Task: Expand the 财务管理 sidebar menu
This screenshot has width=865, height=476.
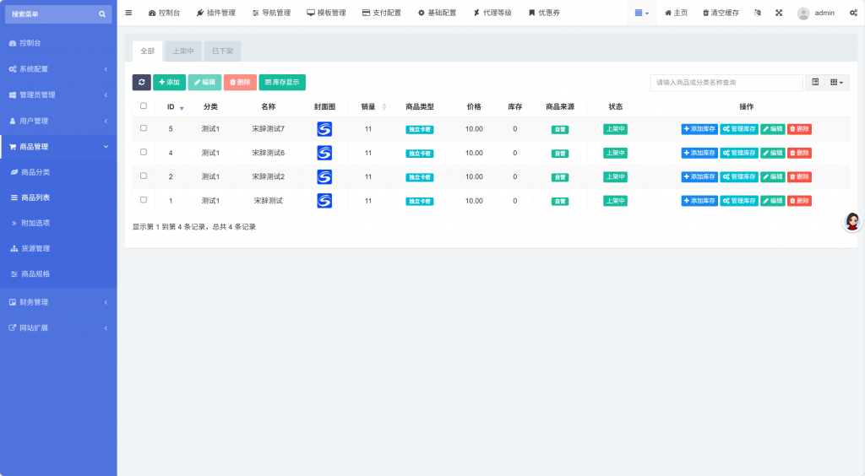Action: 58,302
